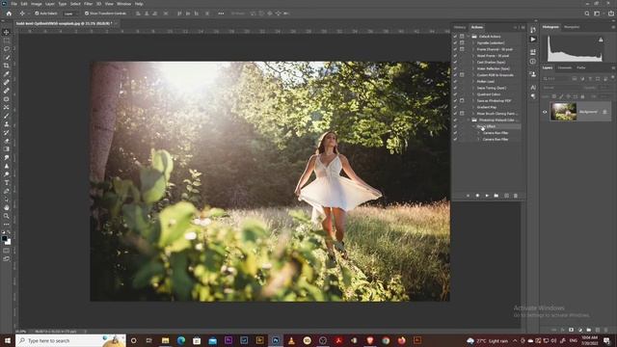The height and width of the screenshot is (347, 617).
Task: Open the File menu
Action: (x=14, y=4)
